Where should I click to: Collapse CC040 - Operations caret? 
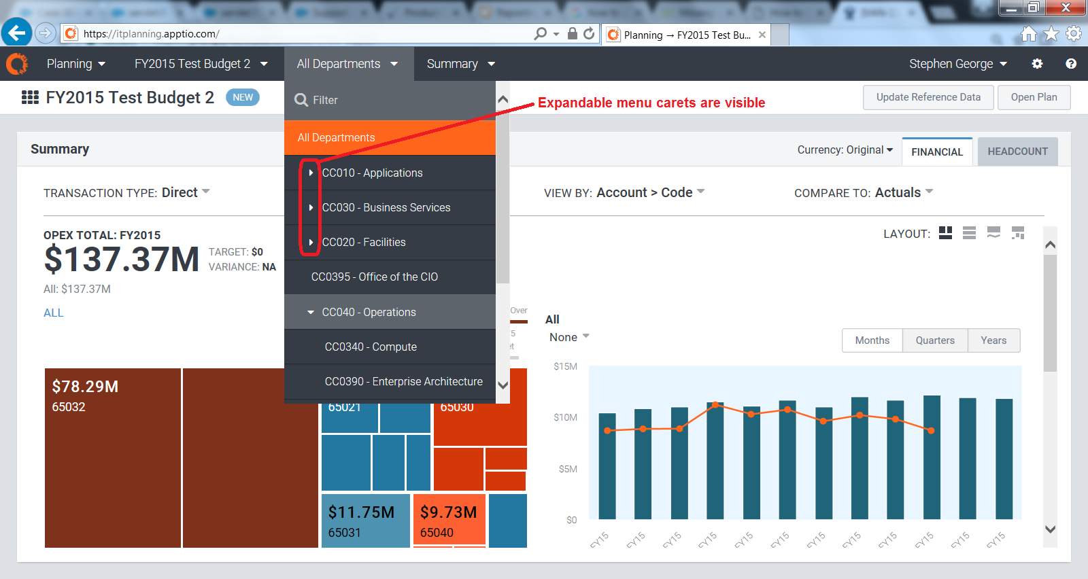(x=311, y=313)
